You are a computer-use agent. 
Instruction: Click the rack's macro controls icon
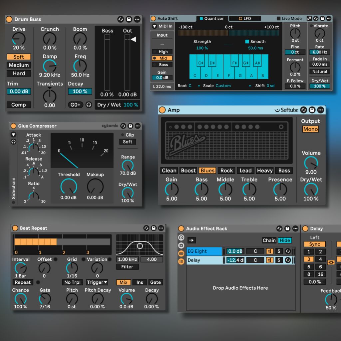point(181,237)
